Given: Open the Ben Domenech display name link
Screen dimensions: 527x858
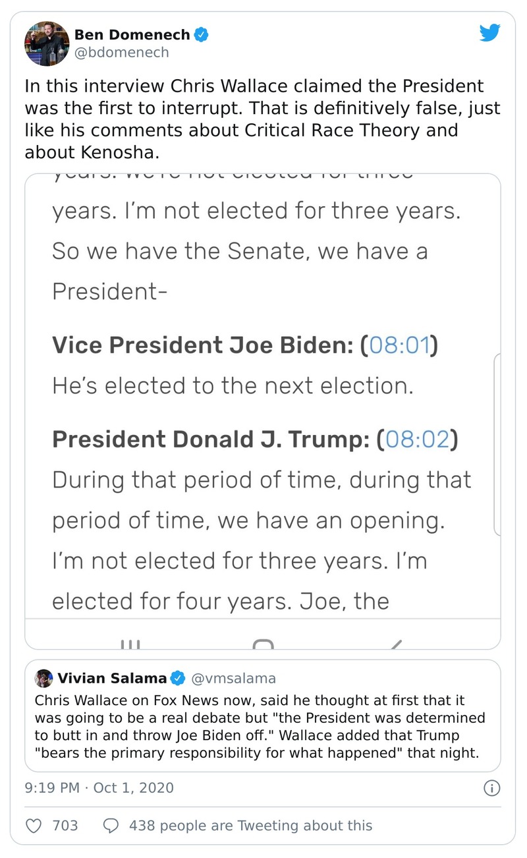Looking at the screenshot, I should [x=132, y=35].
